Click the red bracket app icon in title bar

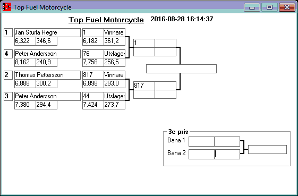point(7,7)
